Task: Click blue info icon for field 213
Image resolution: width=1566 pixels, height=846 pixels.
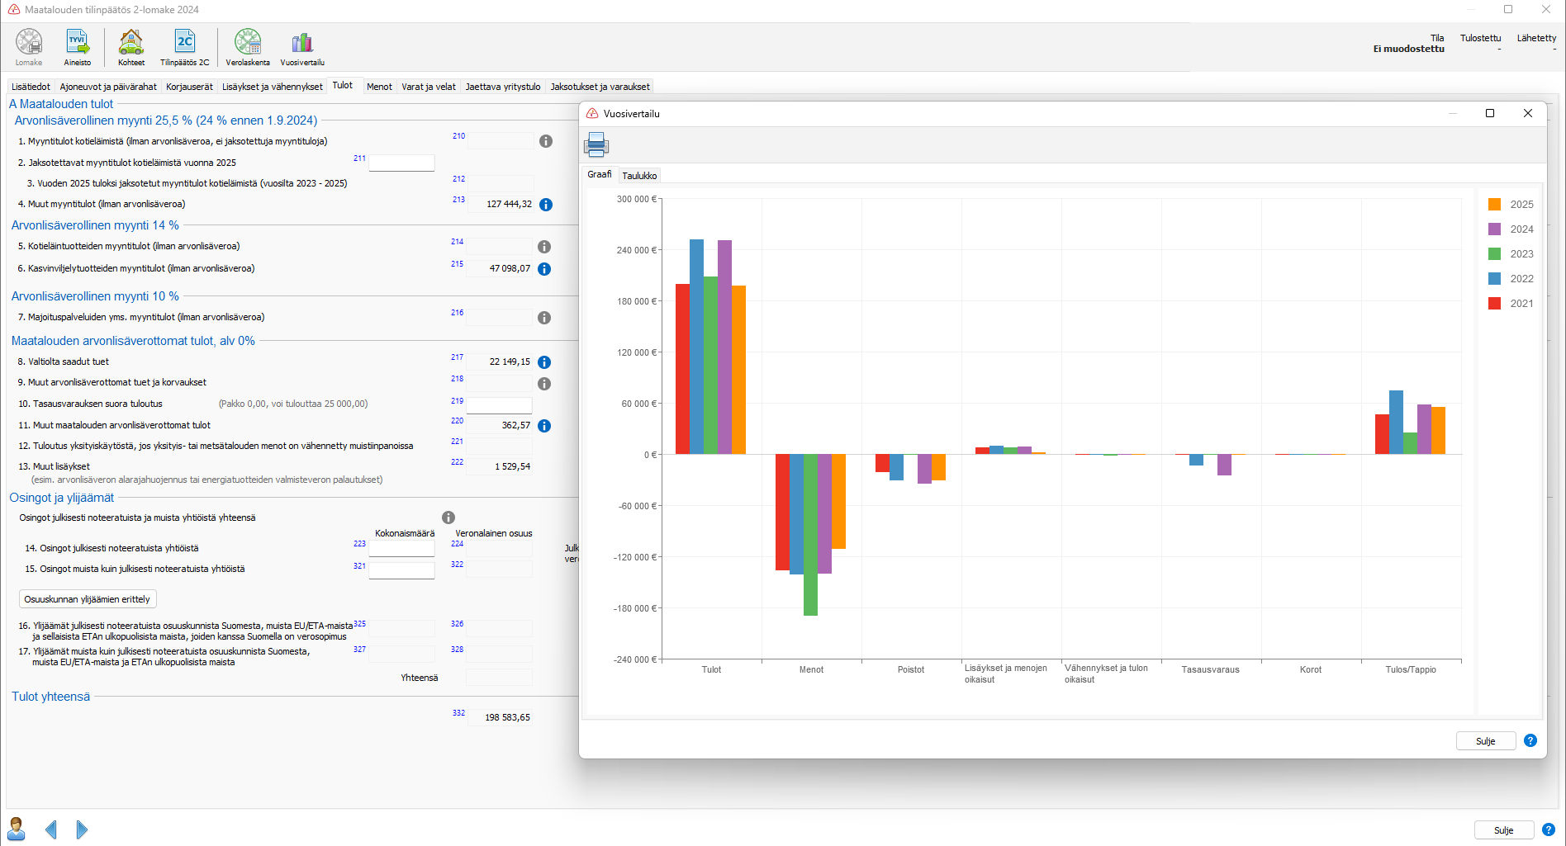Action: pos(546,205)
